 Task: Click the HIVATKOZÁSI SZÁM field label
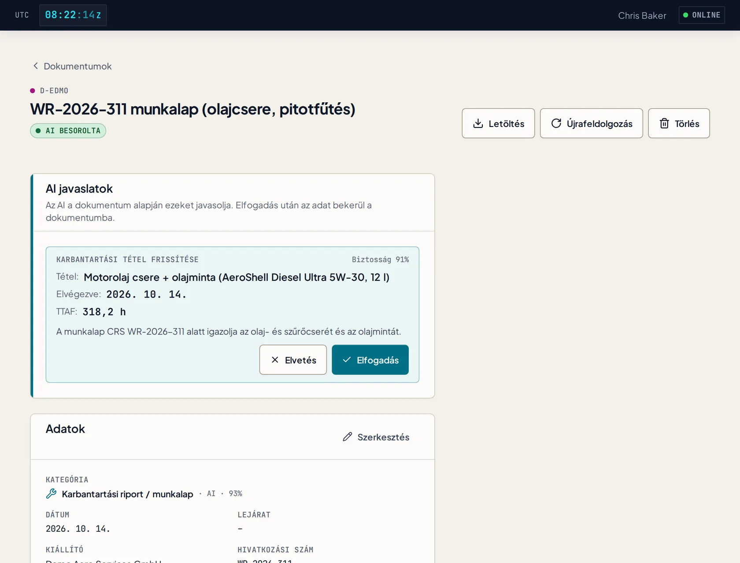tap(275, 550)
